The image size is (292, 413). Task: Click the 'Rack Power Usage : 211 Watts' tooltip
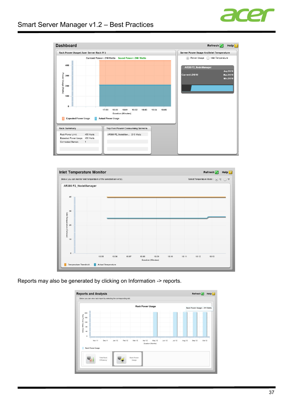[199, 308]
